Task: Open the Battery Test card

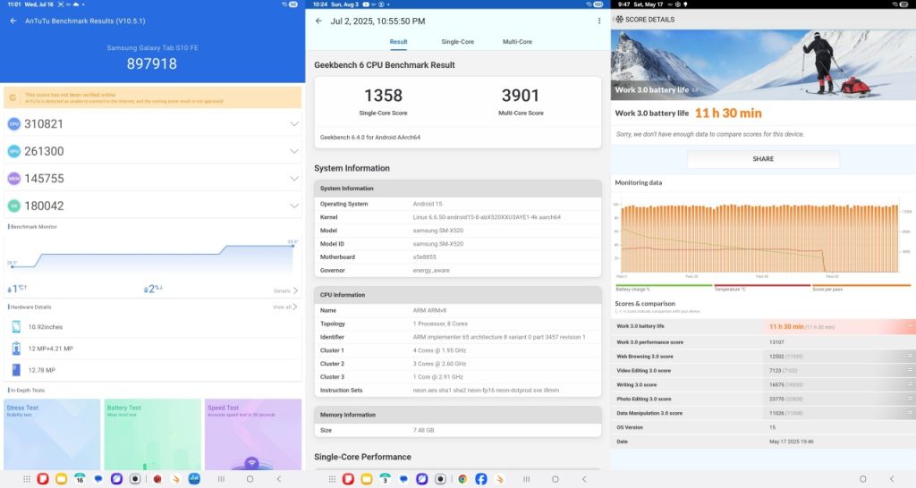Action: coord(152,434)
